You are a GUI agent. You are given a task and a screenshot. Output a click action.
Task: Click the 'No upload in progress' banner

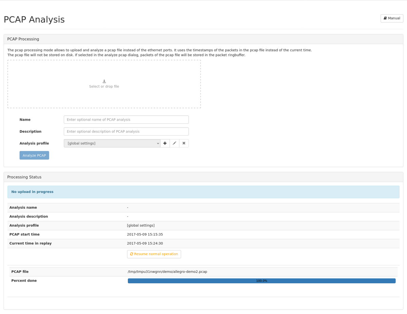[x=203, y=192]
